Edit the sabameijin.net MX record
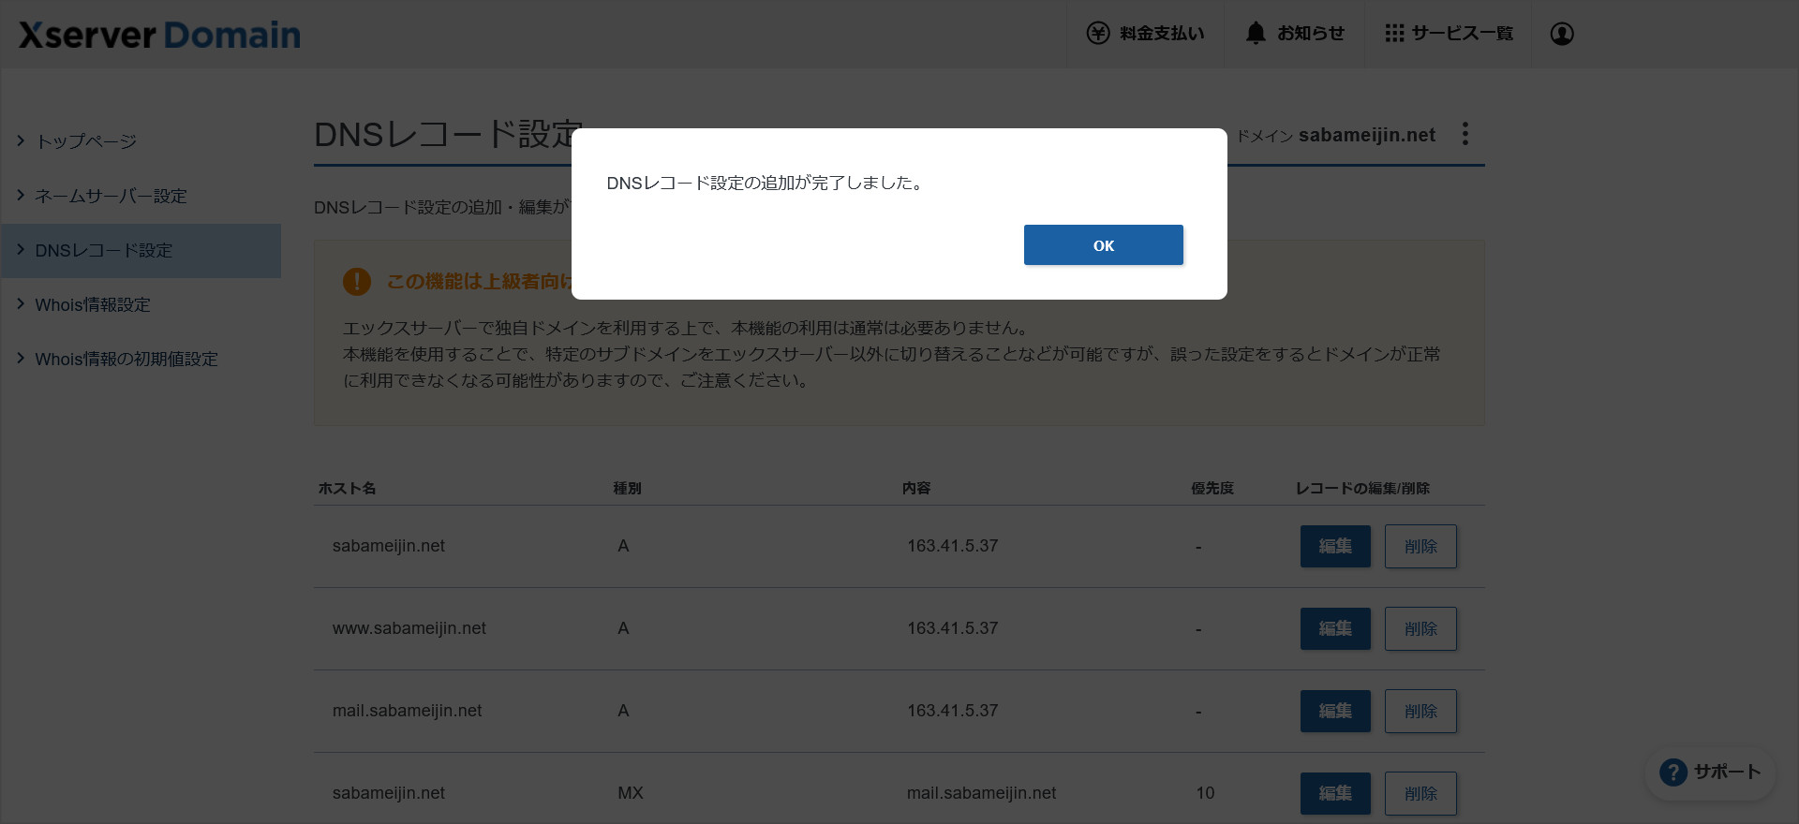 [1334, 793]
